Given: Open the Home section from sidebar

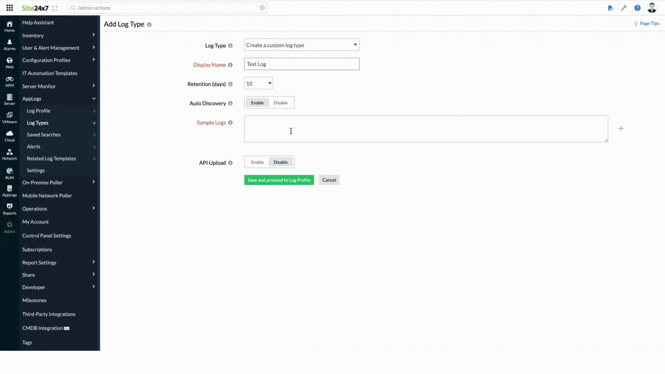Looking at the screenshot, I should click(9, 25).
